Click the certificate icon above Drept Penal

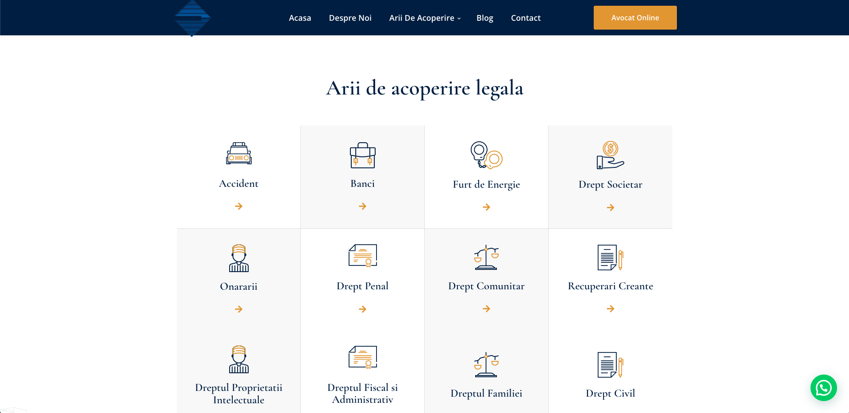[363, 256]
